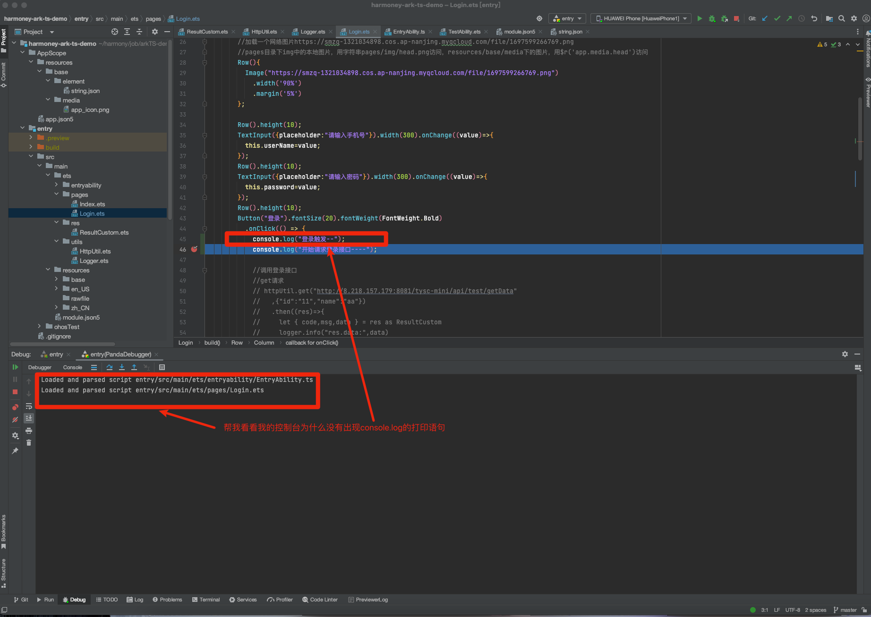Viewport: 871px width, 617px height.
Task: Open the Debugger tab in Debug panel
Action: point(40,367)
